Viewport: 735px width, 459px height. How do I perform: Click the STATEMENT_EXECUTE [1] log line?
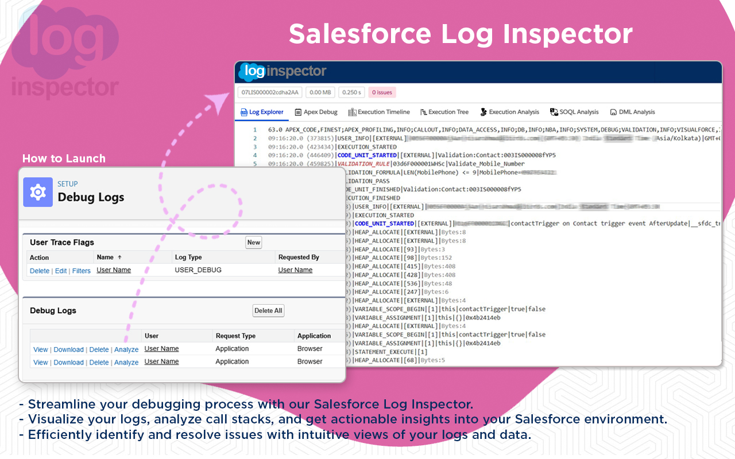[387, 352]
